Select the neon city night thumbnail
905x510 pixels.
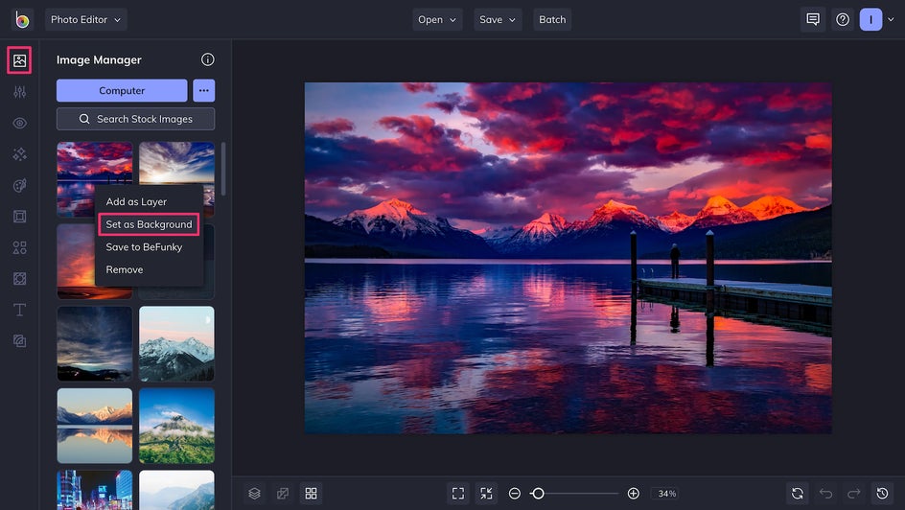[95, 490]
